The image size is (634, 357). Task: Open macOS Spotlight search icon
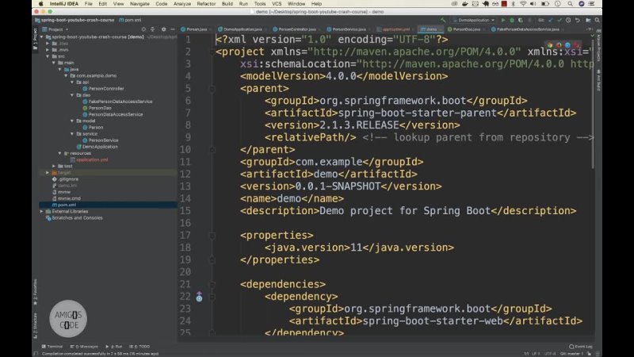click(x=570, y=4)
